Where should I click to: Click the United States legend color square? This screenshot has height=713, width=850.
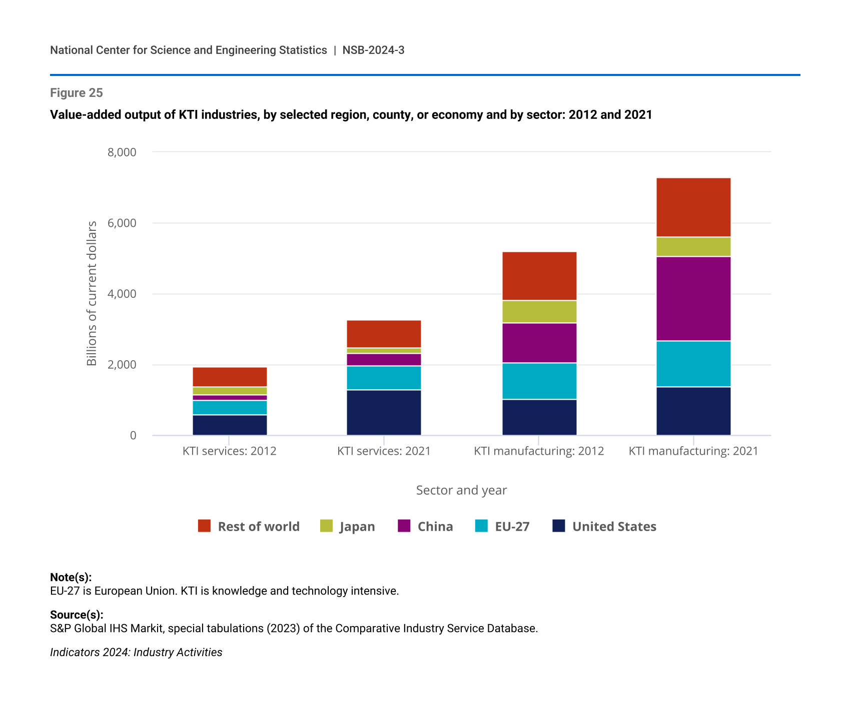pos(559,526)
